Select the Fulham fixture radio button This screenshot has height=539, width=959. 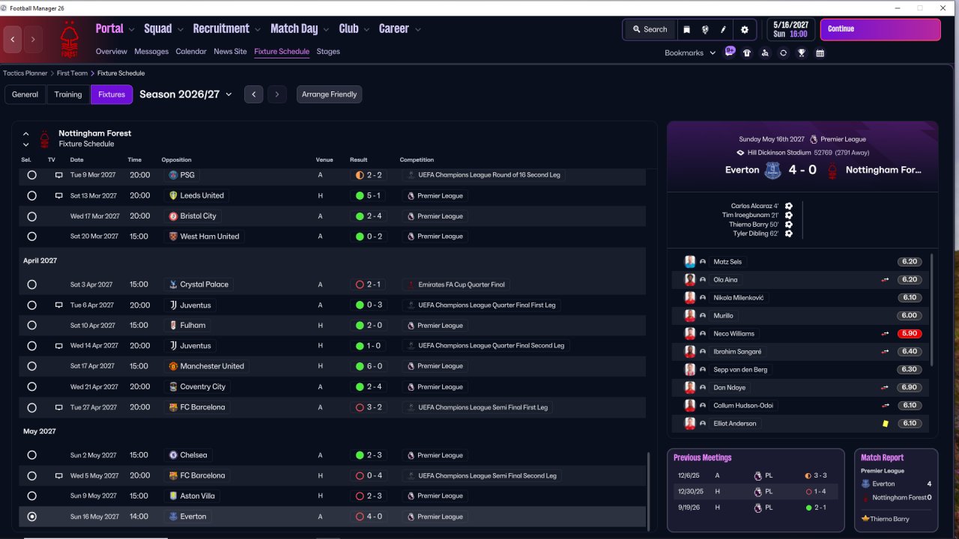[x=31, y=326]
